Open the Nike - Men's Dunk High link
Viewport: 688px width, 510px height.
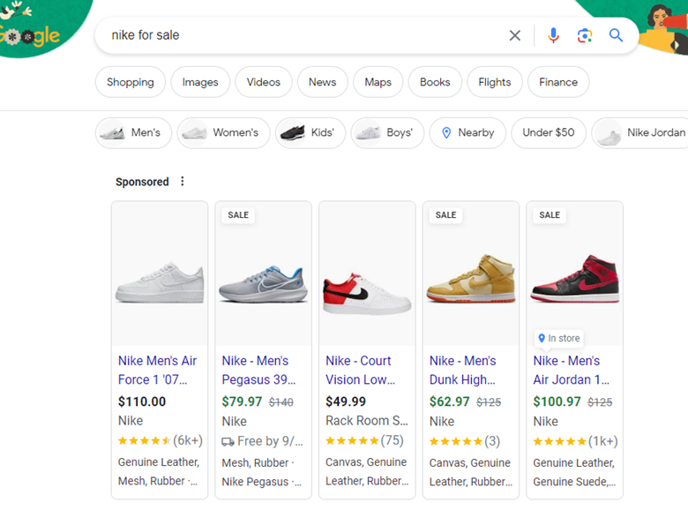tap(463, 370)
